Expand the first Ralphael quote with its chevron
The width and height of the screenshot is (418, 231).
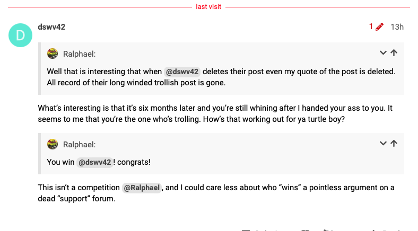tap(383, 53)
